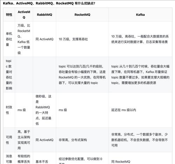This screenshot has height=164, width=175.
Task: Click RocketMQ cell about topic 几百/几千的级别
Action: (82, 75)
